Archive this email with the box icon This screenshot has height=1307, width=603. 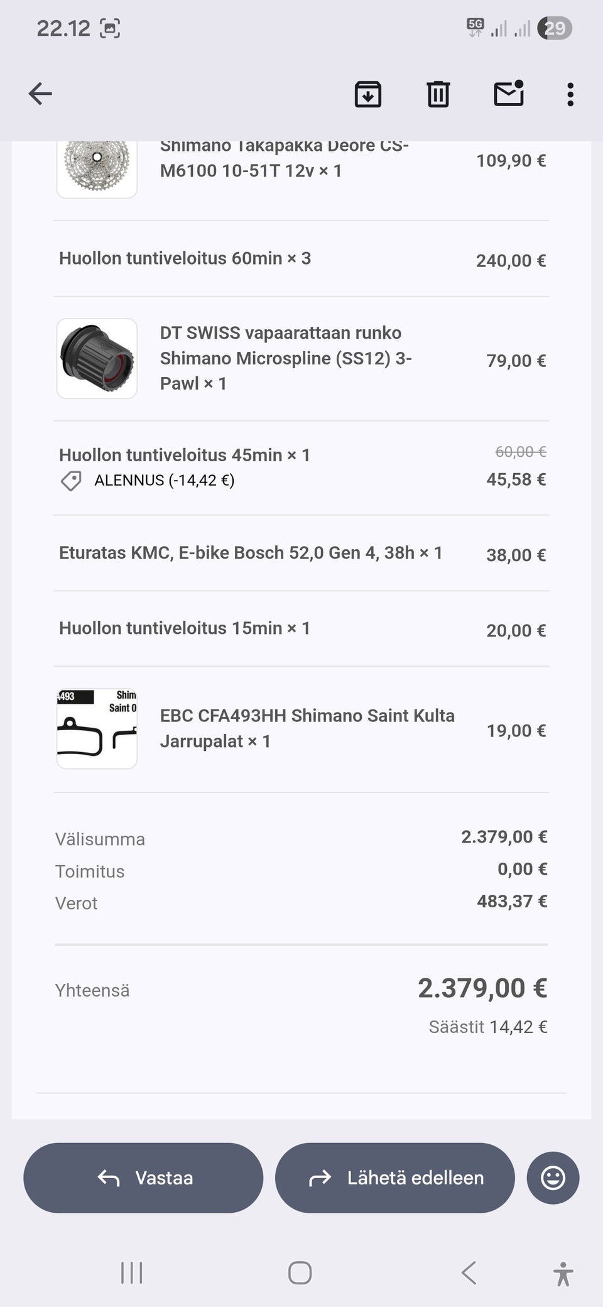pos(368,94)
